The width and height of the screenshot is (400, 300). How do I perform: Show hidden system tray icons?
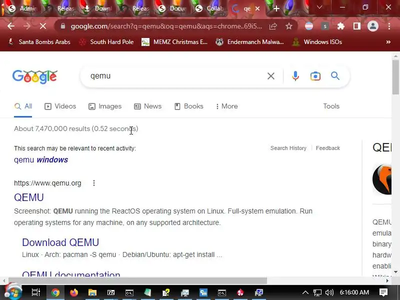tap(305, 292)
